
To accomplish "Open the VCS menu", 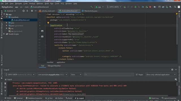I will pos(62,4).
